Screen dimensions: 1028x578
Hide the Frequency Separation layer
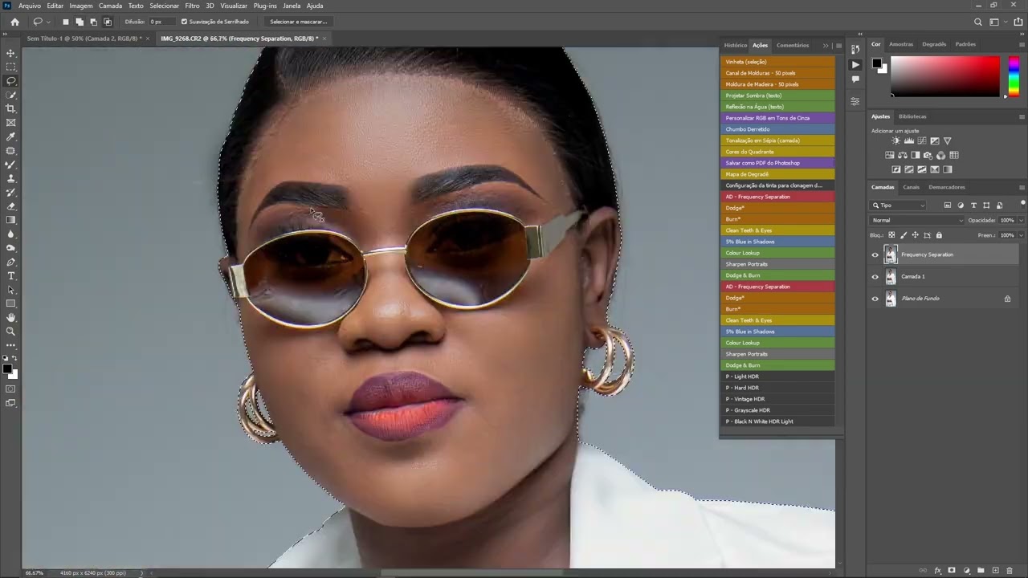875,254
